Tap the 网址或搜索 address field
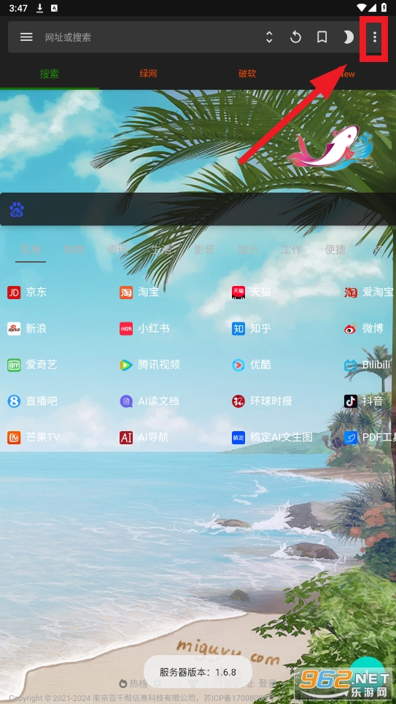 point(68,37)
